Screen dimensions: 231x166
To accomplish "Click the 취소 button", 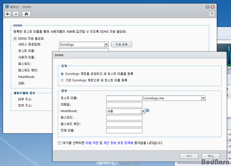I will point(211,156).
